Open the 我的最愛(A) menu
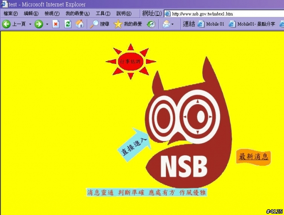The width and height of the screenshot is (284, 215). pyautogui.click(x=78, y=14)
